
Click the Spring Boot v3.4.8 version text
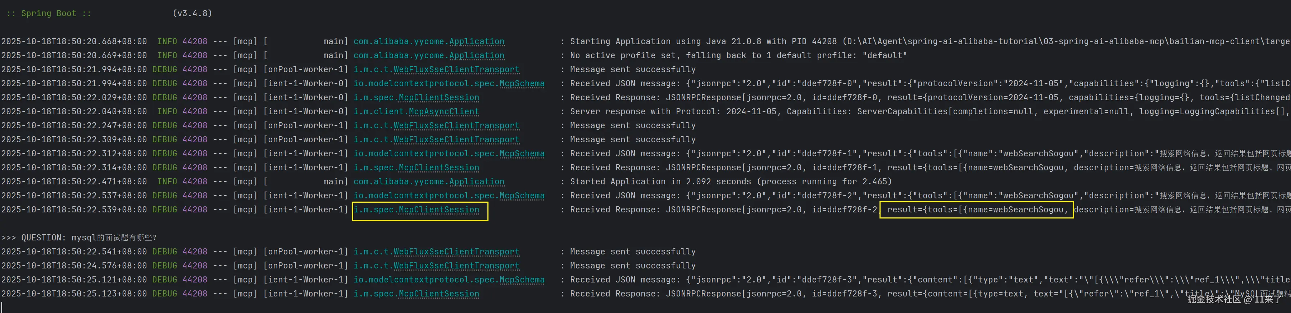(x=192, y=14)
